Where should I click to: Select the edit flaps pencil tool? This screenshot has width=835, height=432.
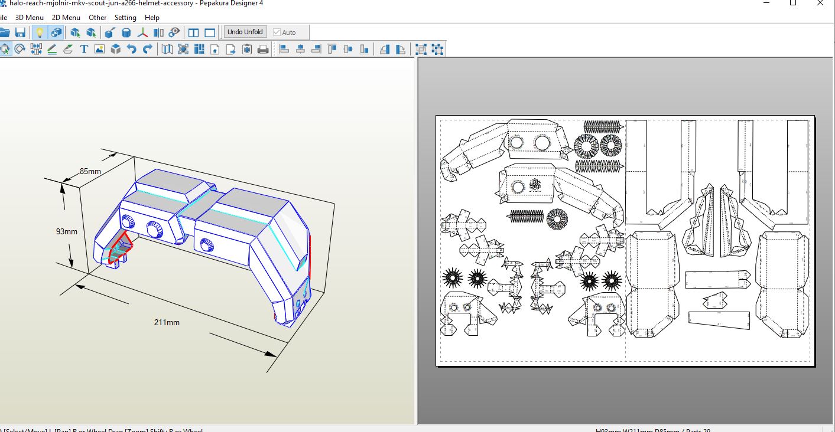52,49
